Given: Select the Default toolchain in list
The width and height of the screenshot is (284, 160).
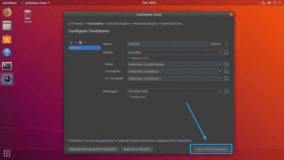Looking at the screenshot, I should [x=85, y=48].
